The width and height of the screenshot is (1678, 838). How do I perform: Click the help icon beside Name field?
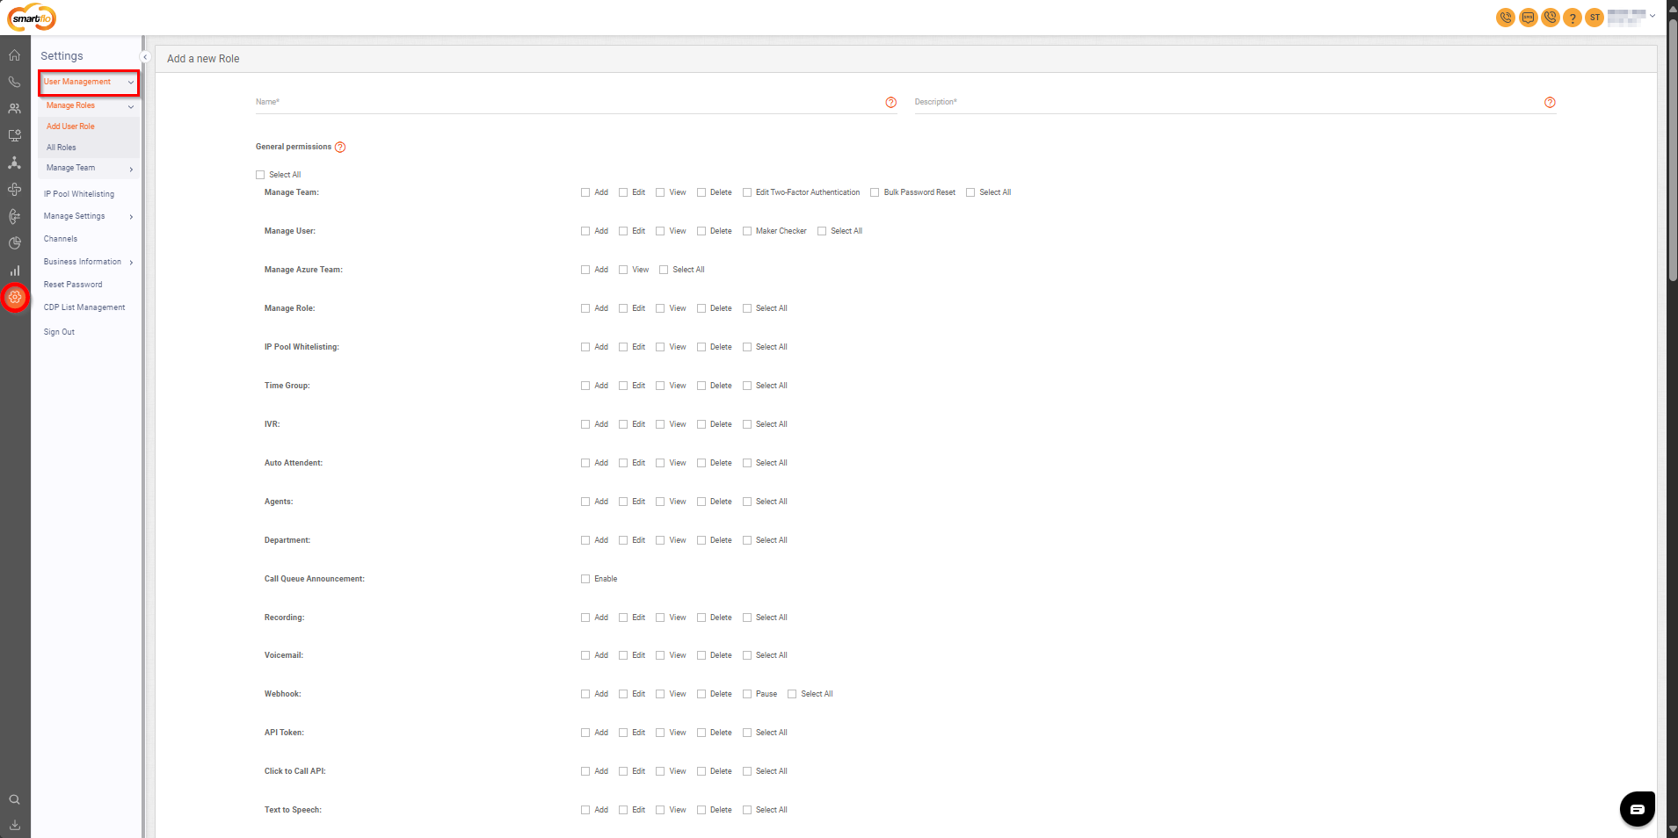coord(891,103)
